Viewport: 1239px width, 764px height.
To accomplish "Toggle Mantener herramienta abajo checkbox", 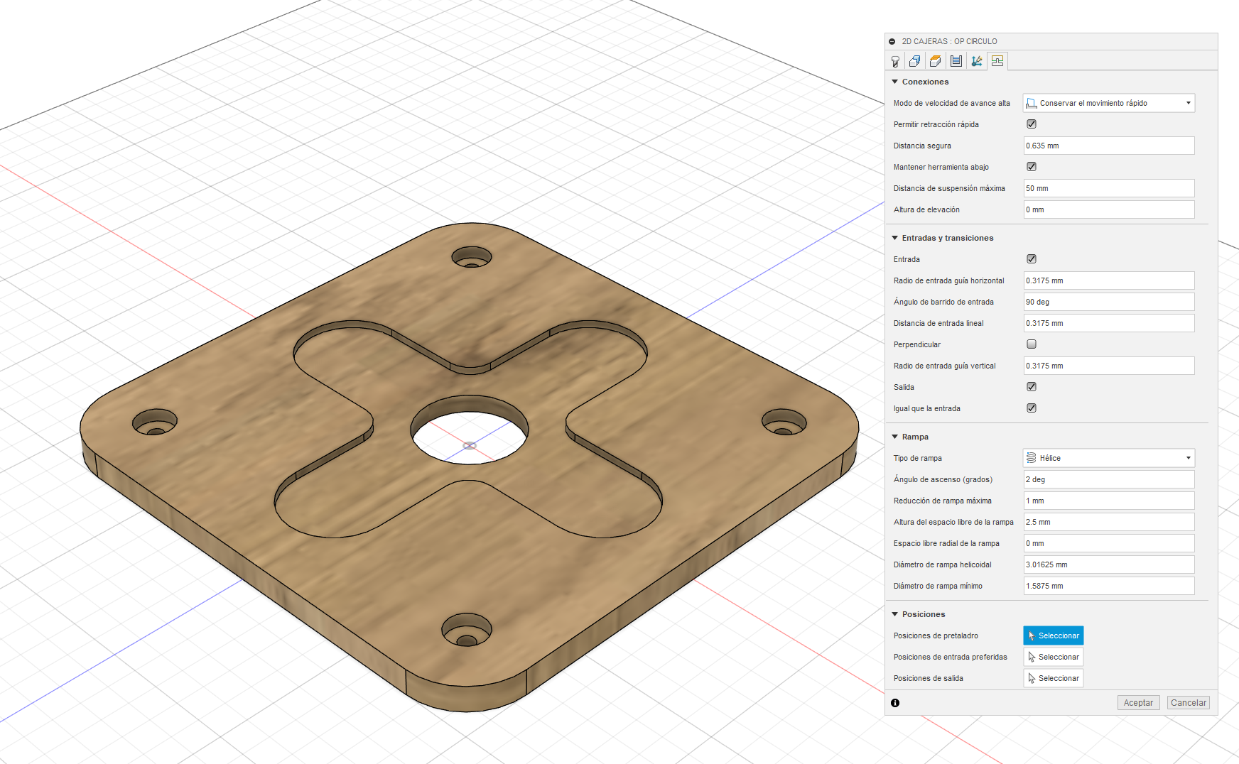I will (1032, 167).
